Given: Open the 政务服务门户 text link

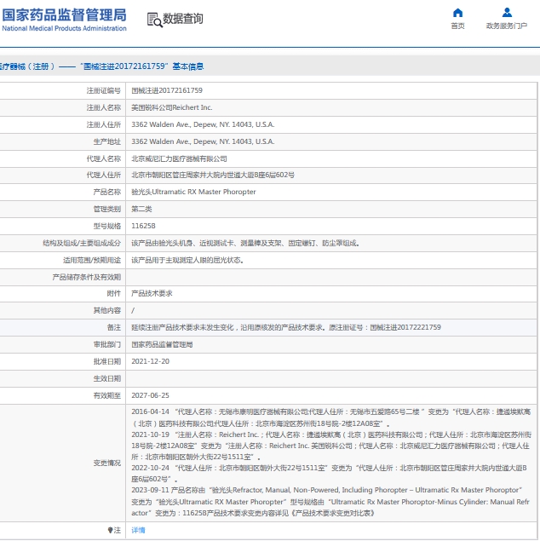Looking at the screenshot, I should click(507, 26).
